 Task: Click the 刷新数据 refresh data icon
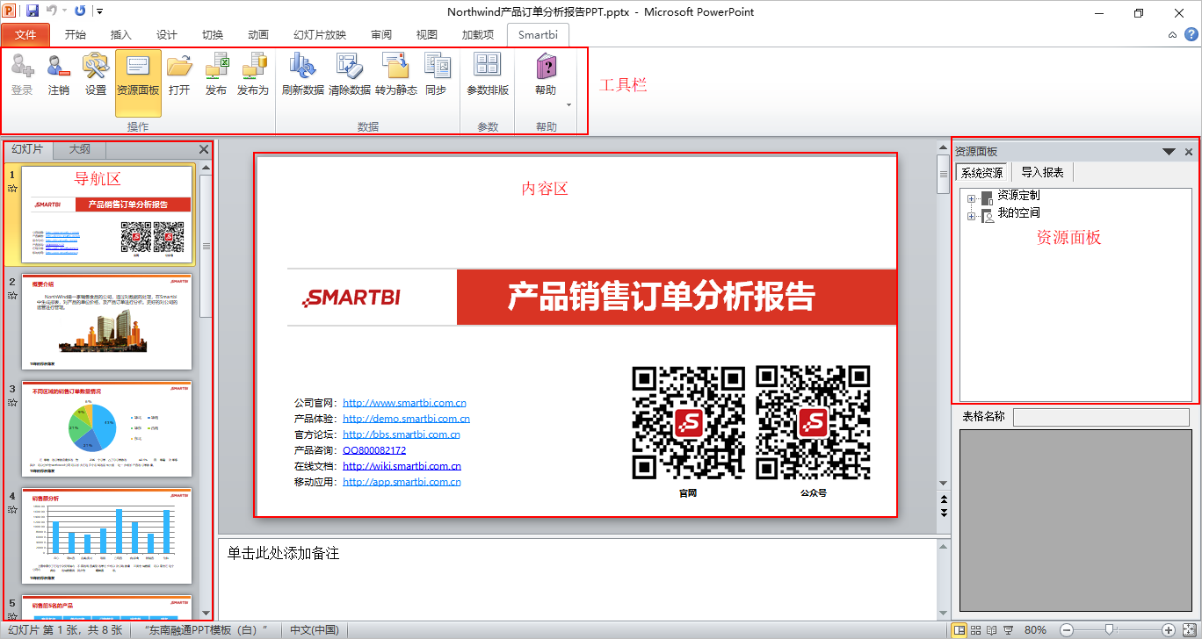coord(303,67)
